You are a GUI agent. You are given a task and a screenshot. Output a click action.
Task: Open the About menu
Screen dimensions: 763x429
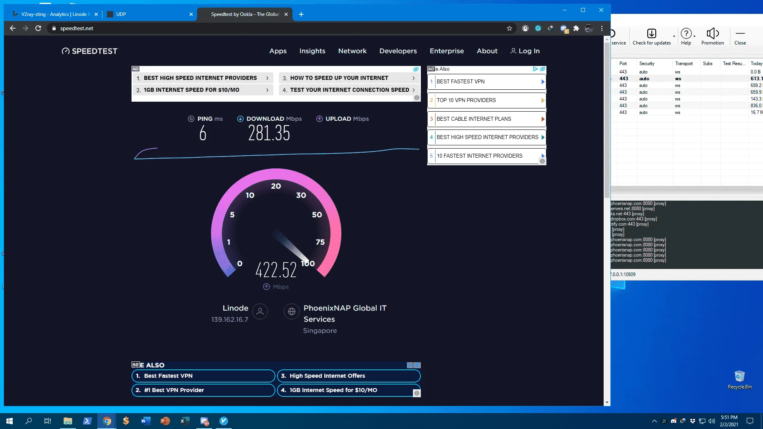487,51
